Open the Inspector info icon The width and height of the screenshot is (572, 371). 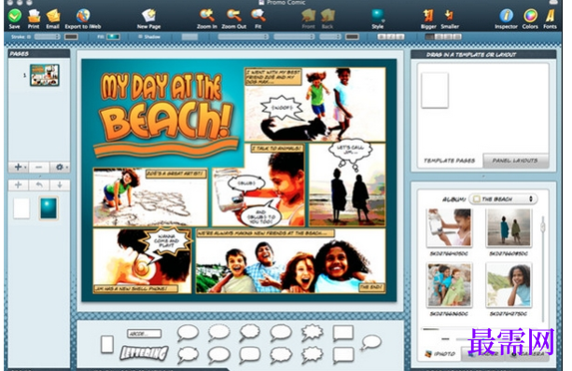[x=506, y=16]
